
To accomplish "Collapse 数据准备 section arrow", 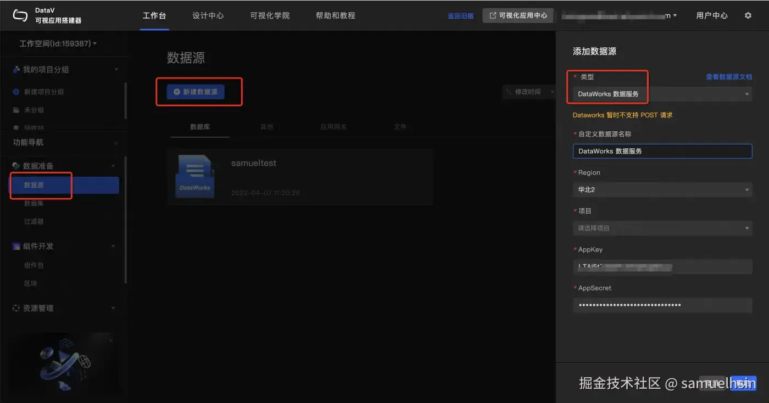I will tap(114, 166).
